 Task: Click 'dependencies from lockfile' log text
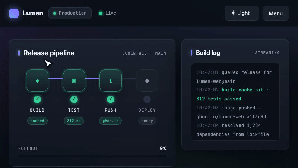point(232,134)
